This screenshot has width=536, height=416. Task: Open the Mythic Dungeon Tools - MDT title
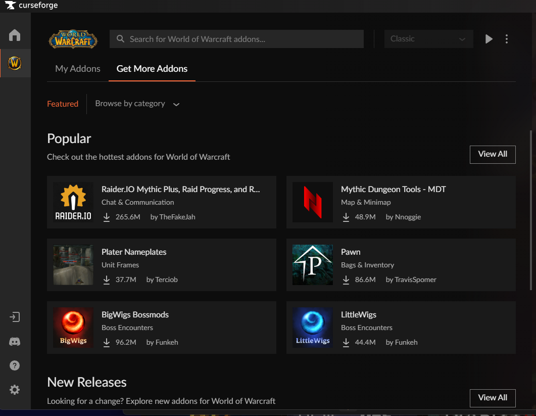click(394, 189)
